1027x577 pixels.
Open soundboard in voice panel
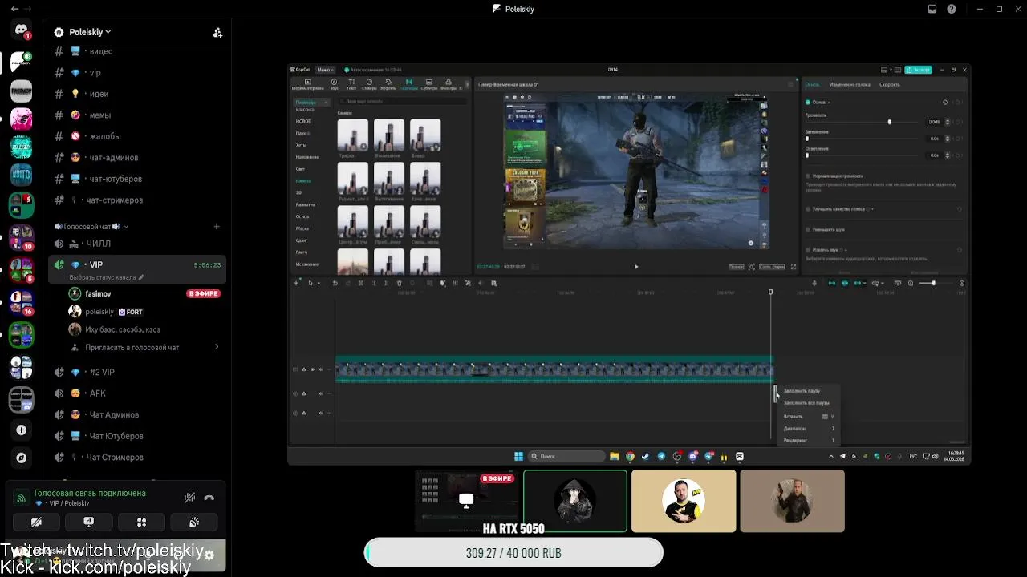click(194, 522)
